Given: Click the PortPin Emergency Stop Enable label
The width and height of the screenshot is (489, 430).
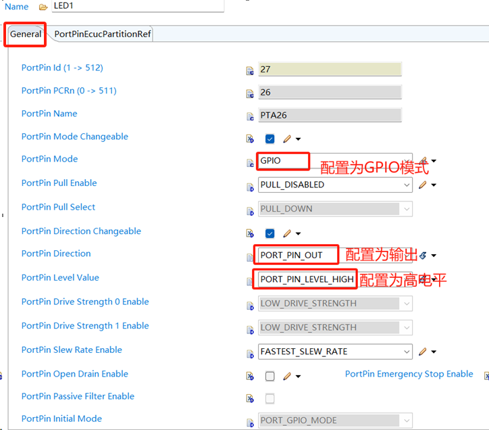Looking at the screenshot, I should 409,374.
